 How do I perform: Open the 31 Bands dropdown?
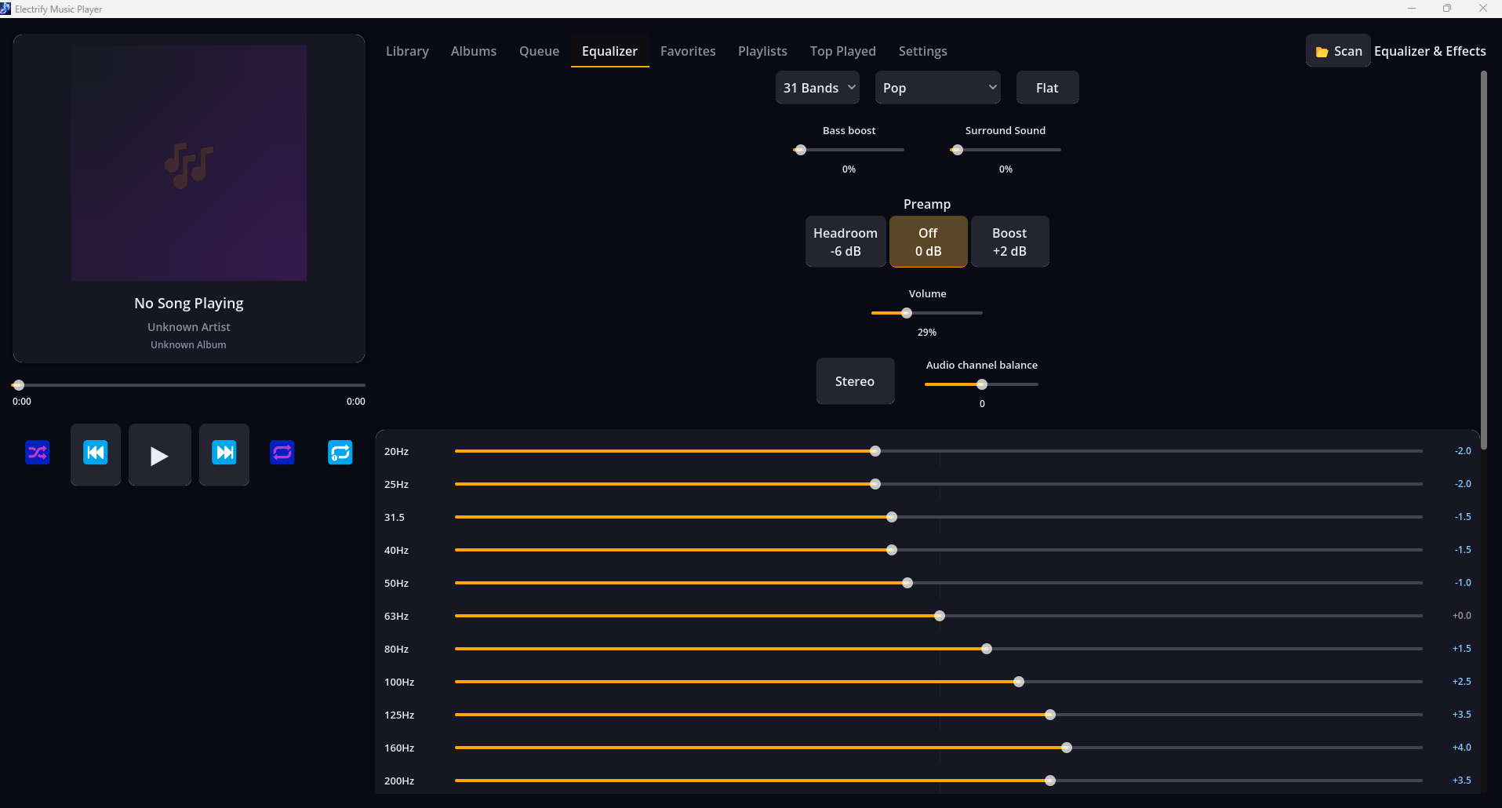click(817, 88)
